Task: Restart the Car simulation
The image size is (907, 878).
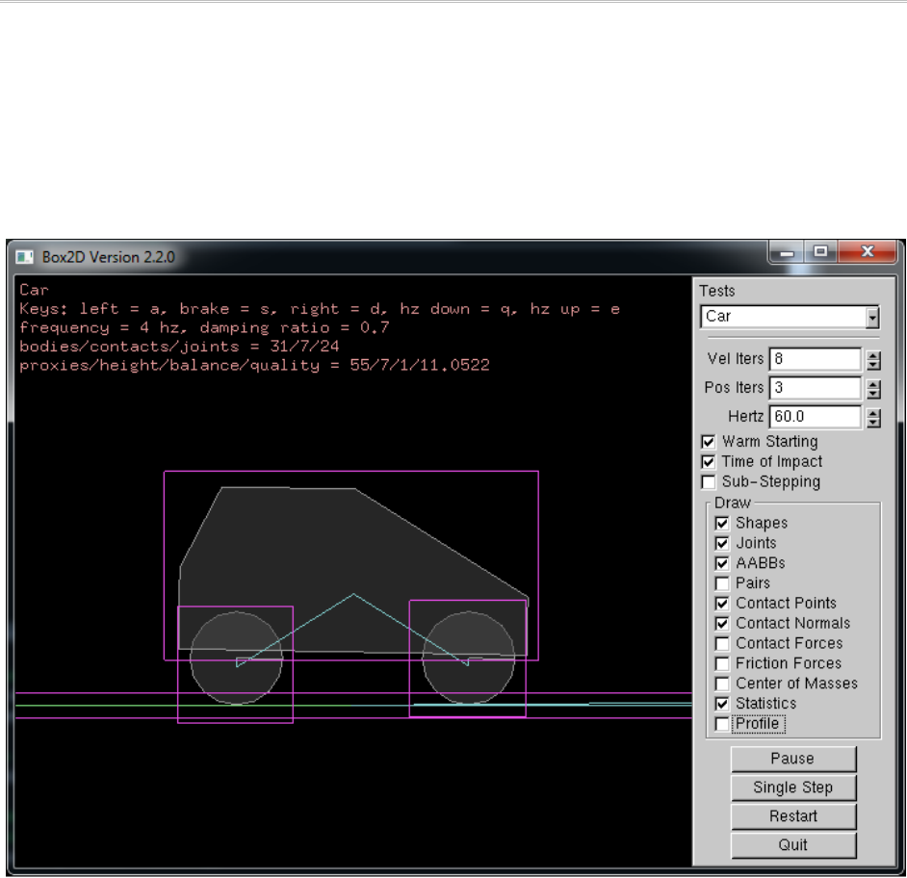Action: point(792,816)
